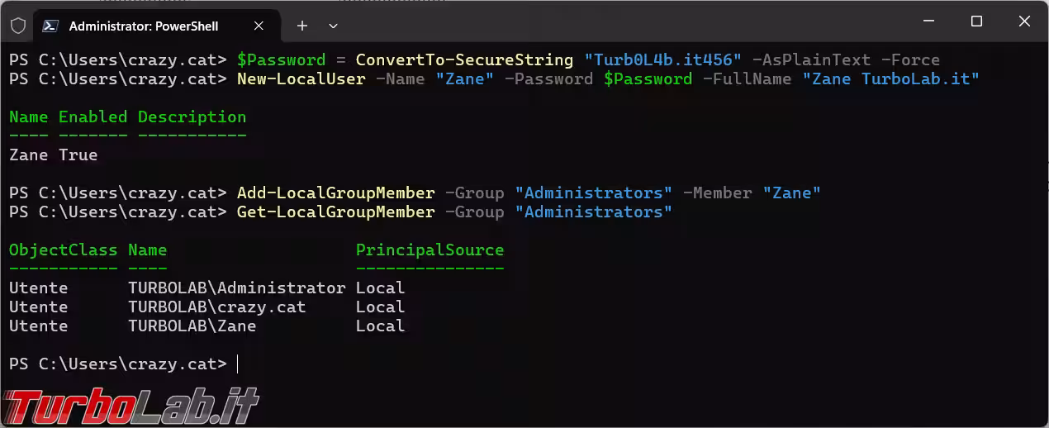Maximize the terminal window

(x=976, y=21)
